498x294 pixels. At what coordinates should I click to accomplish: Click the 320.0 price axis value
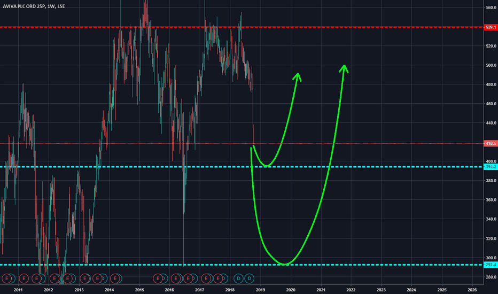point(491,239)
